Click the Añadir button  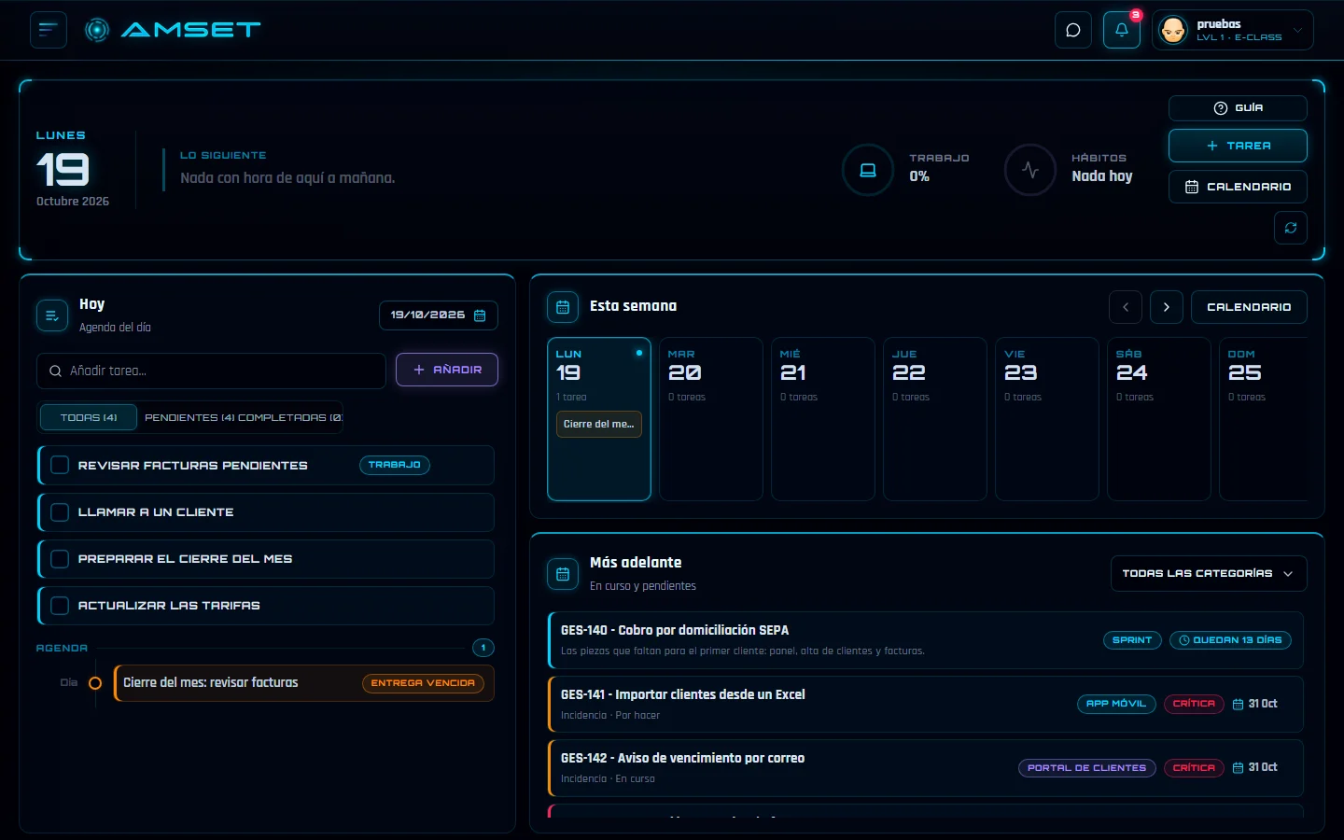pos(447,370)
